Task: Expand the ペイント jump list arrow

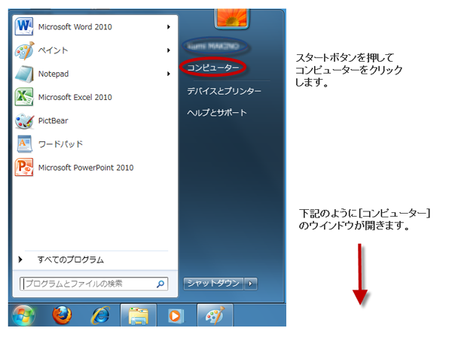Action: point(169,50)
